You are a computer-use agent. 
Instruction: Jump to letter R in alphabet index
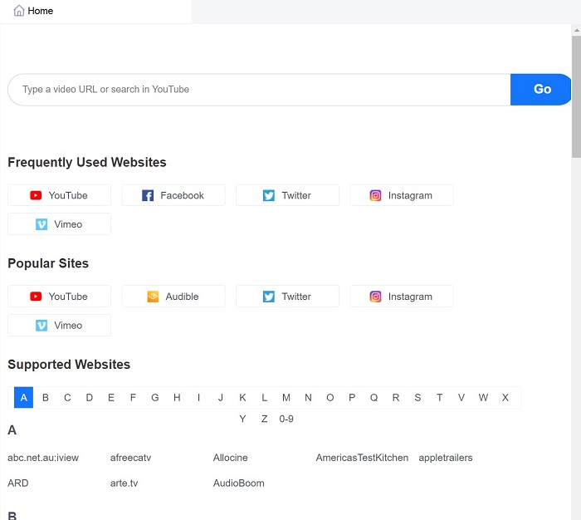pyautogui.click(x=396, y=398)
